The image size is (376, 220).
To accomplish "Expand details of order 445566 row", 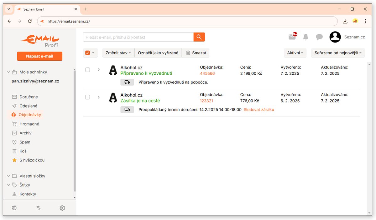I will tap(99, 70).
